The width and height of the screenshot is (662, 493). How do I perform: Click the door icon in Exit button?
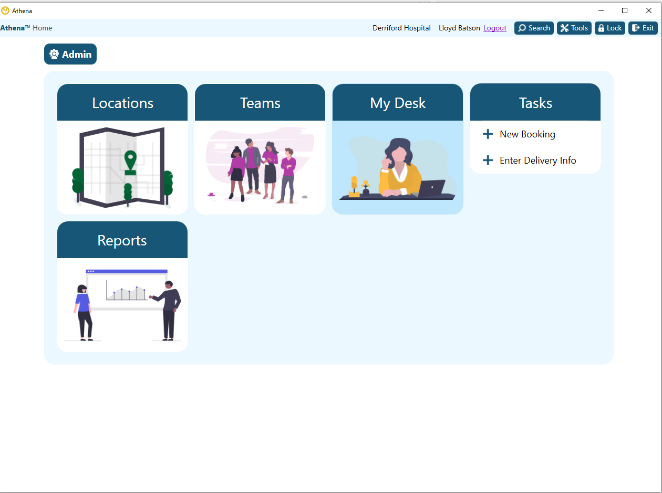pyautogui.click(x=636, y=28)
